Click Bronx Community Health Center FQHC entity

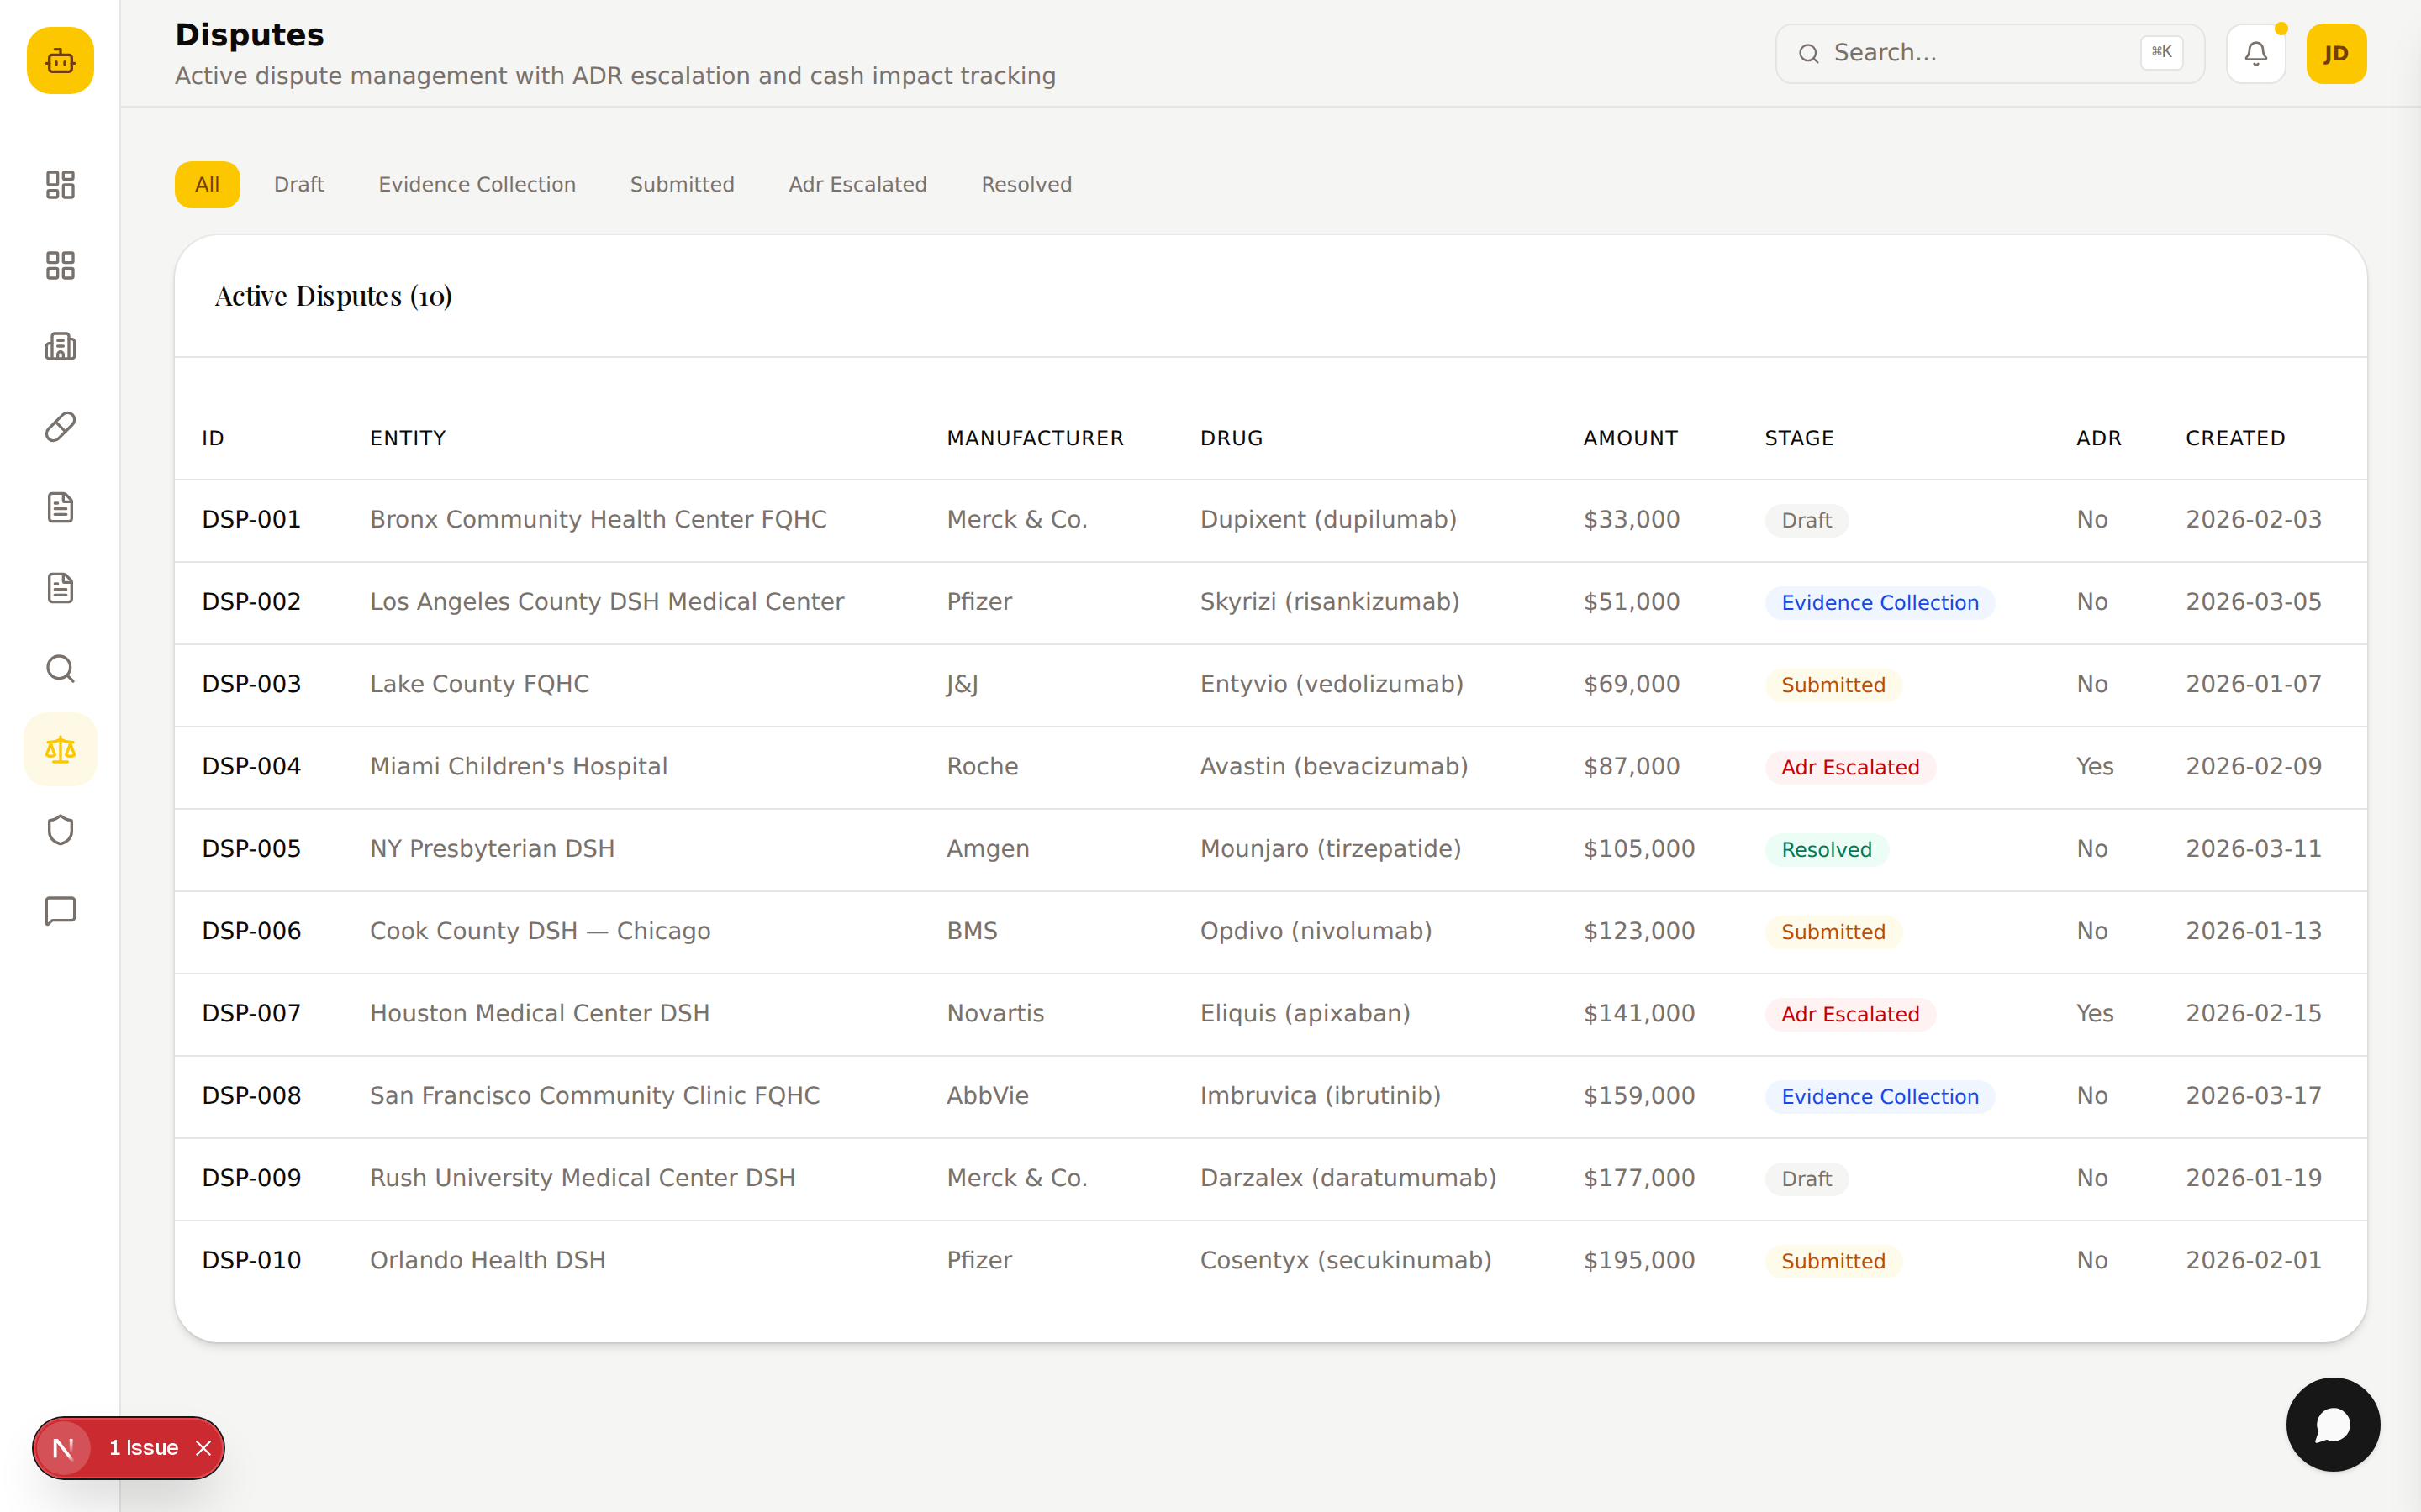(599, 520)
